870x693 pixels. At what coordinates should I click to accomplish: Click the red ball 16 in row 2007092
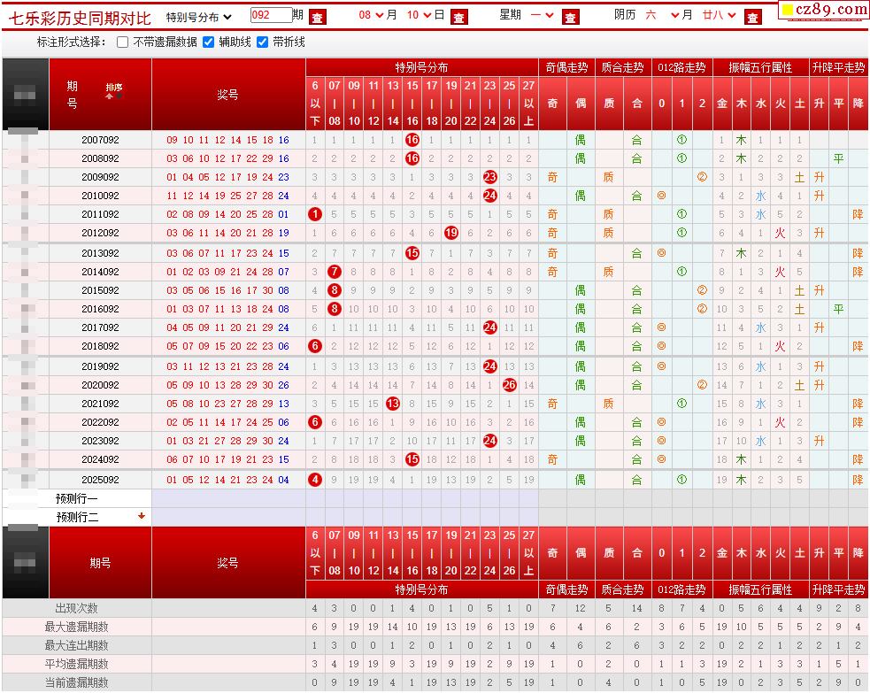(x=412, y=140)
